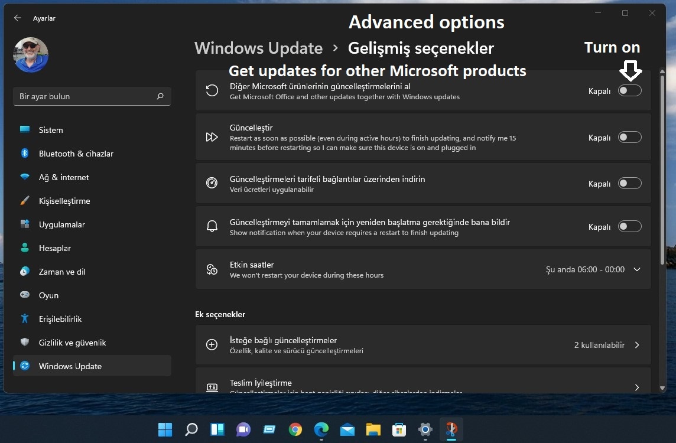Open Uygulamalar settings page

coord(92,224)
